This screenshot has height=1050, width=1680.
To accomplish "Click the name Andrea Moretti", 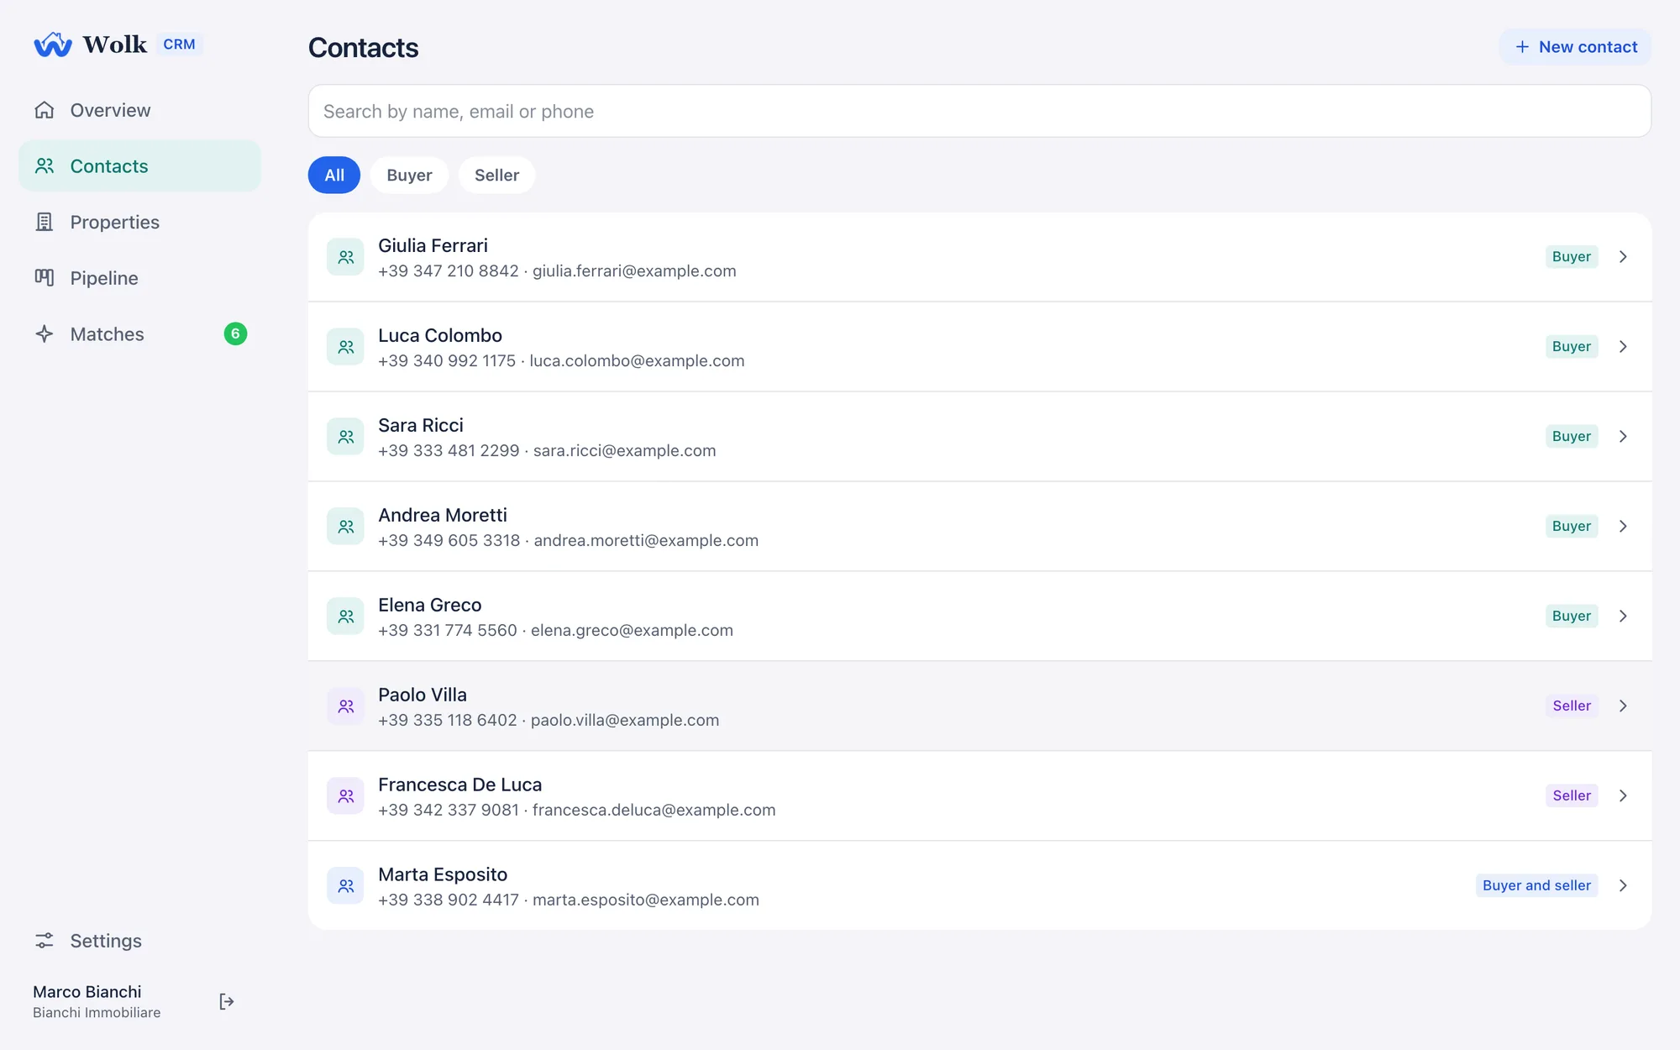I will pos(443,515).
